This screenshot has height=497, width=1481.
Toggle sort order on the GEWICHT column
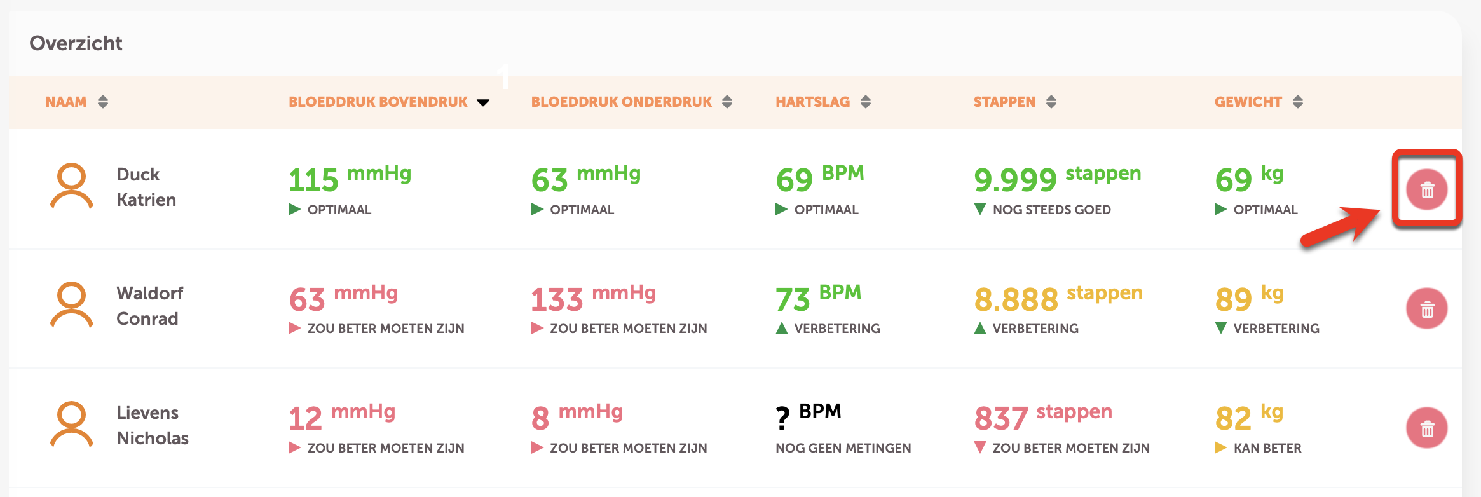point(1297,101)
